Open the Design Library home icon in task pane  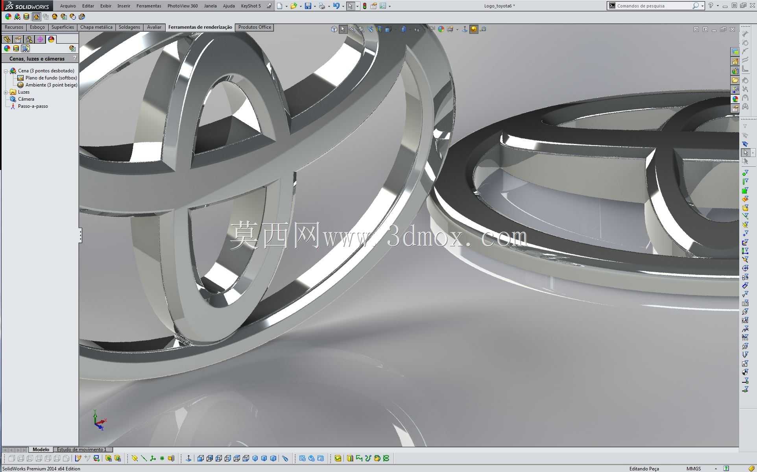(735, 61)
